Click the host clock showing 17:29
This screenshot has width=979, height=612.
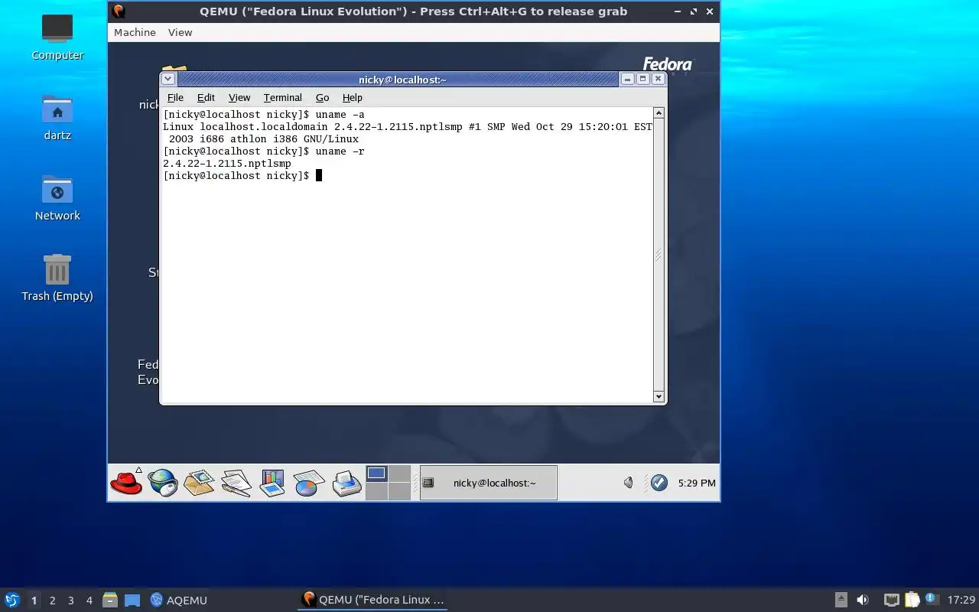pos(961,600)
